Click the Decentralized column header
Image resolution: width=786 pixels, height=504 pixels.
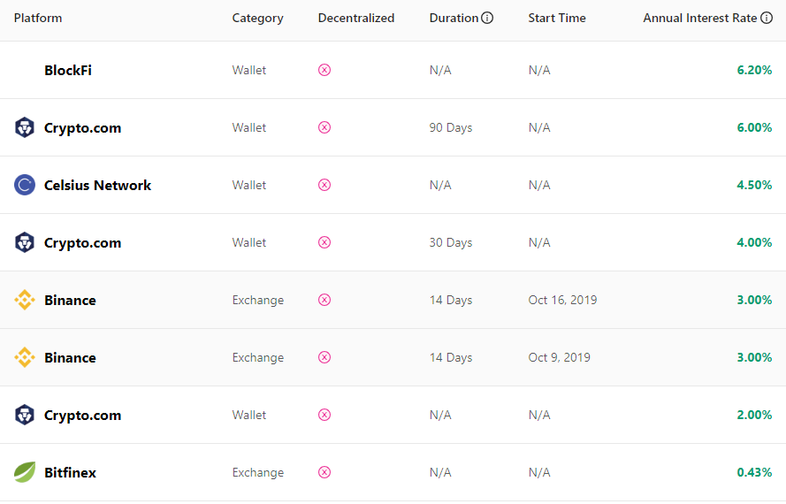356,18
